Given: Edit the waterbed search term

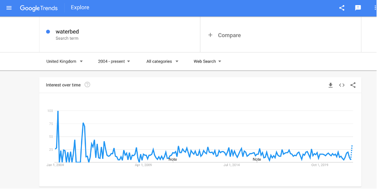Looking at the screenshot, I should tap(67, 31).
